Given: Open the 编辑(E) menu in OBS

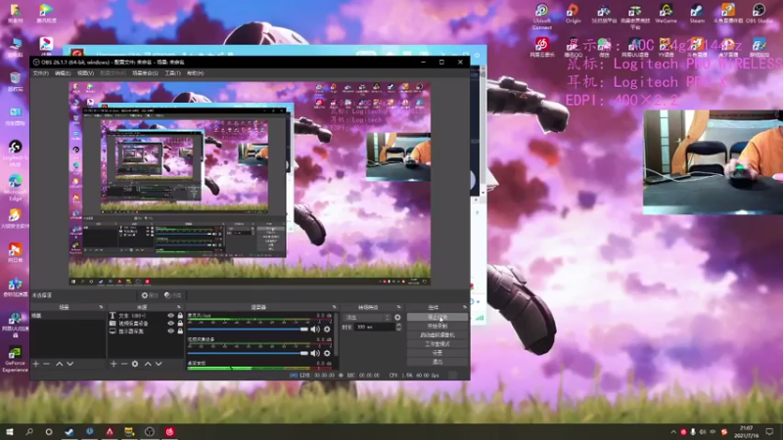Looking at the screenshot, I should click(x=63, y=73).
